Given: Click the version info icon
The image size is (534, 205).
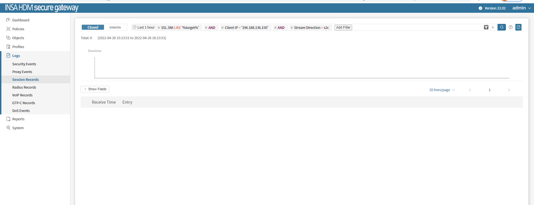Looking at the screenshot, I should [x=480, y=8].
